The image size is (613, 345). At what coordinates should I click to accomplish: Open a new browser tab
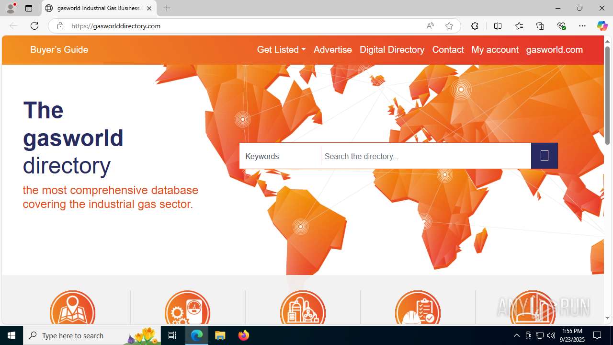tap(167, 8)
